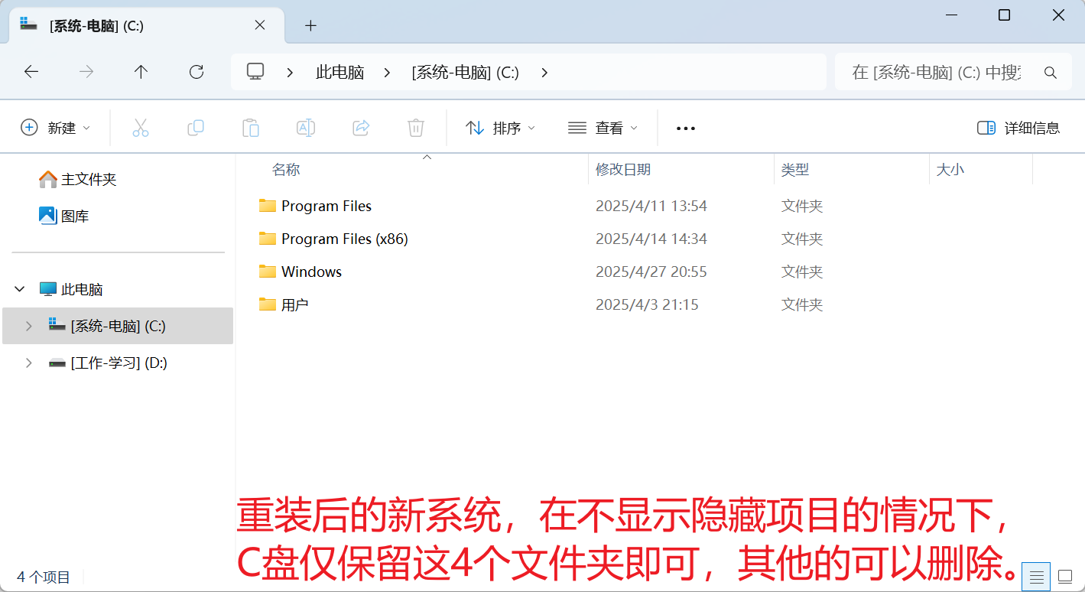Click the 用户 folder icon
This screenshot has width=1085, height=592.
click(x=267, y=304)
